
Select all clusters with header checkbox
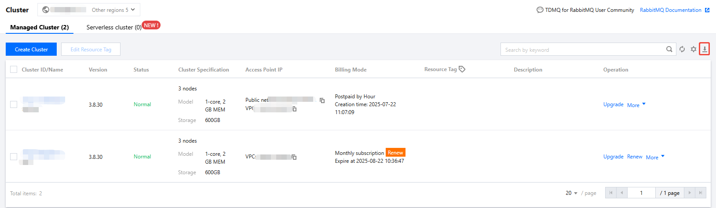(x=14, y=69)
